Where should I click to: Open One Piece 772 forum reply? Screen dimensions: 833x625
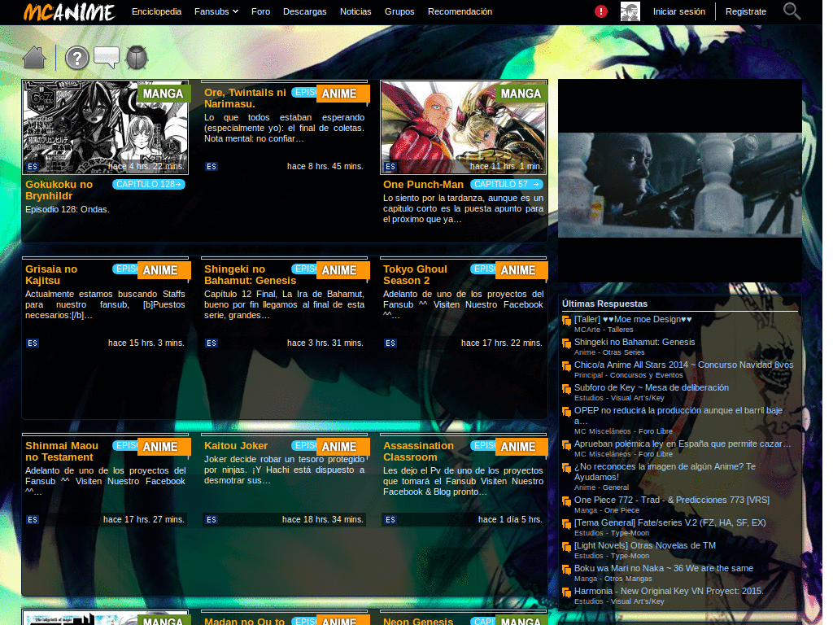(x=671, y=500)
